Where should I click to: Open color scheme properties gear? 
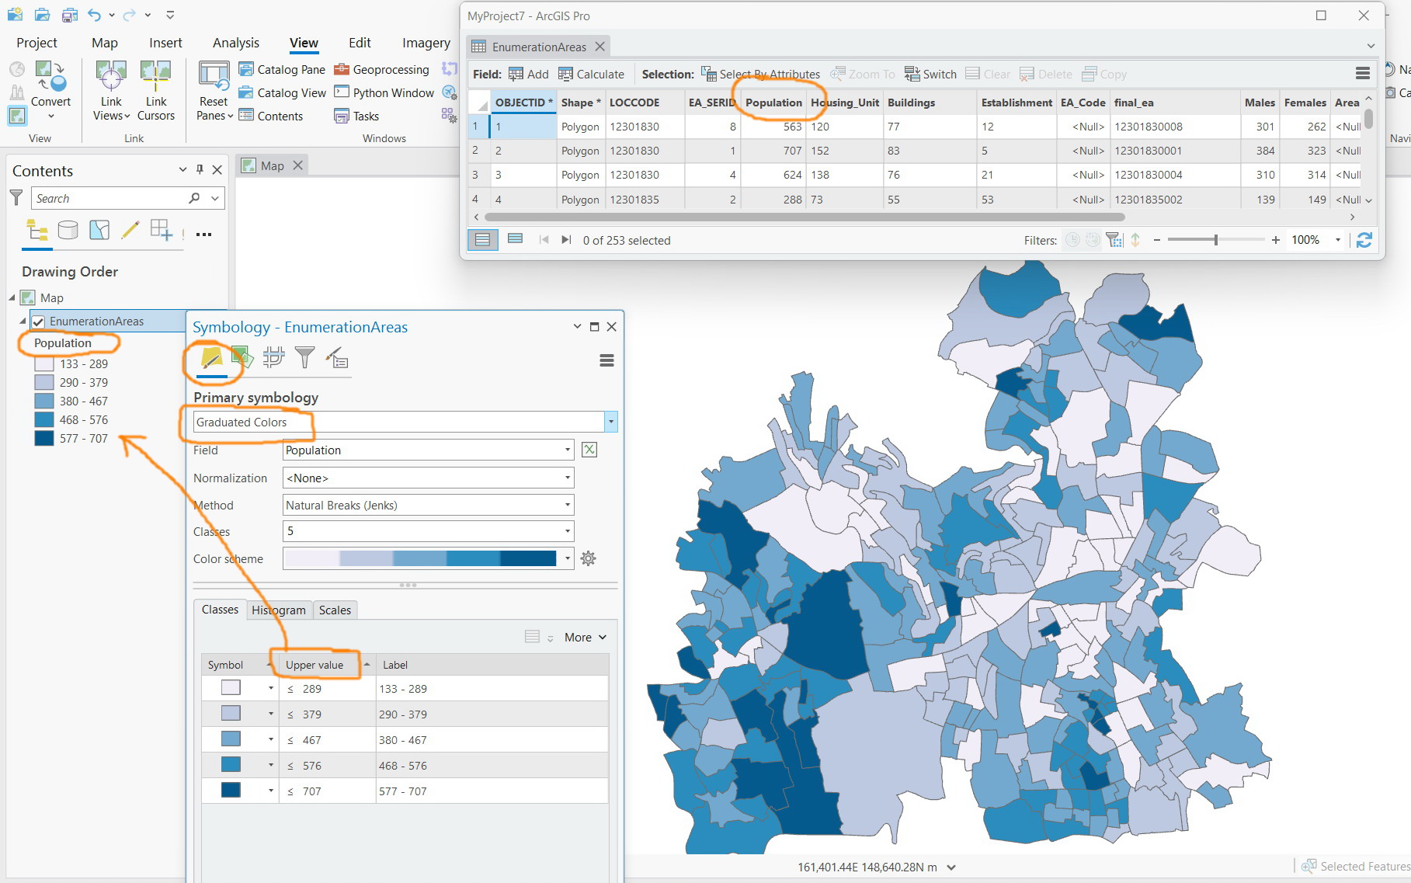point(589,558)
